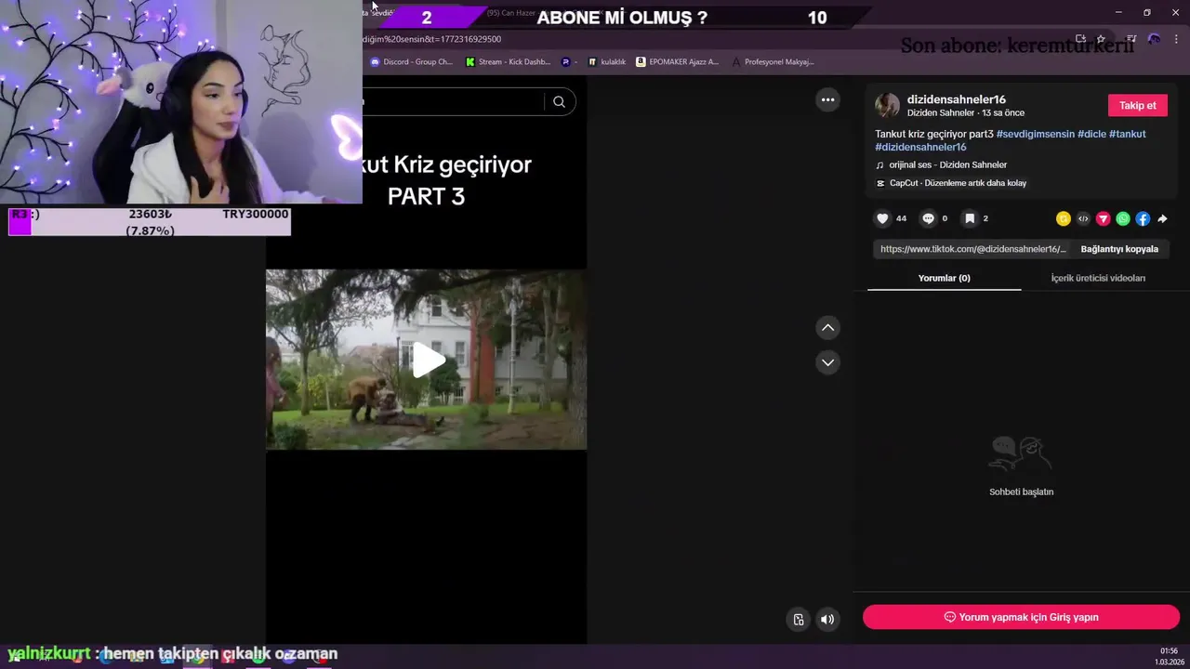Screen dimensions: 1190x669
Task: Click the install/cast icon in address bar
Action: coord(1080,39)
